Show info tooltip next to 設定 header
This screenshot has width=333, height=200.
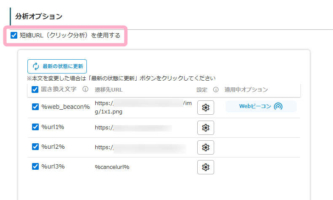tap(216, 89)
